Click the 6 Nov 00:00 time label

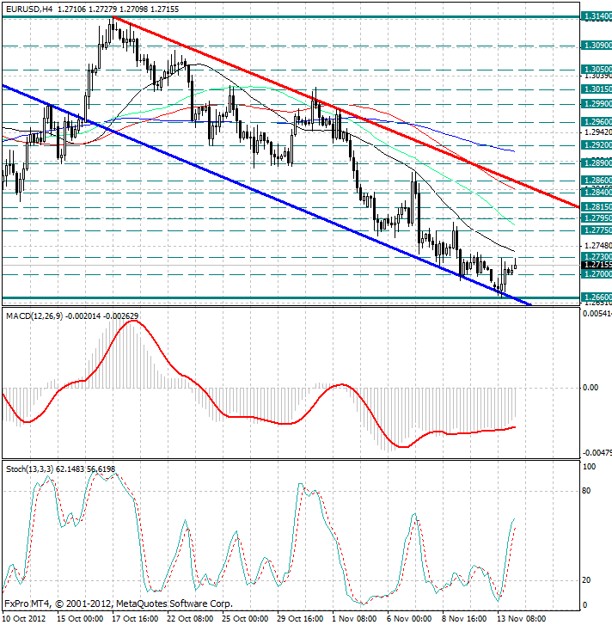coord(410,619)
